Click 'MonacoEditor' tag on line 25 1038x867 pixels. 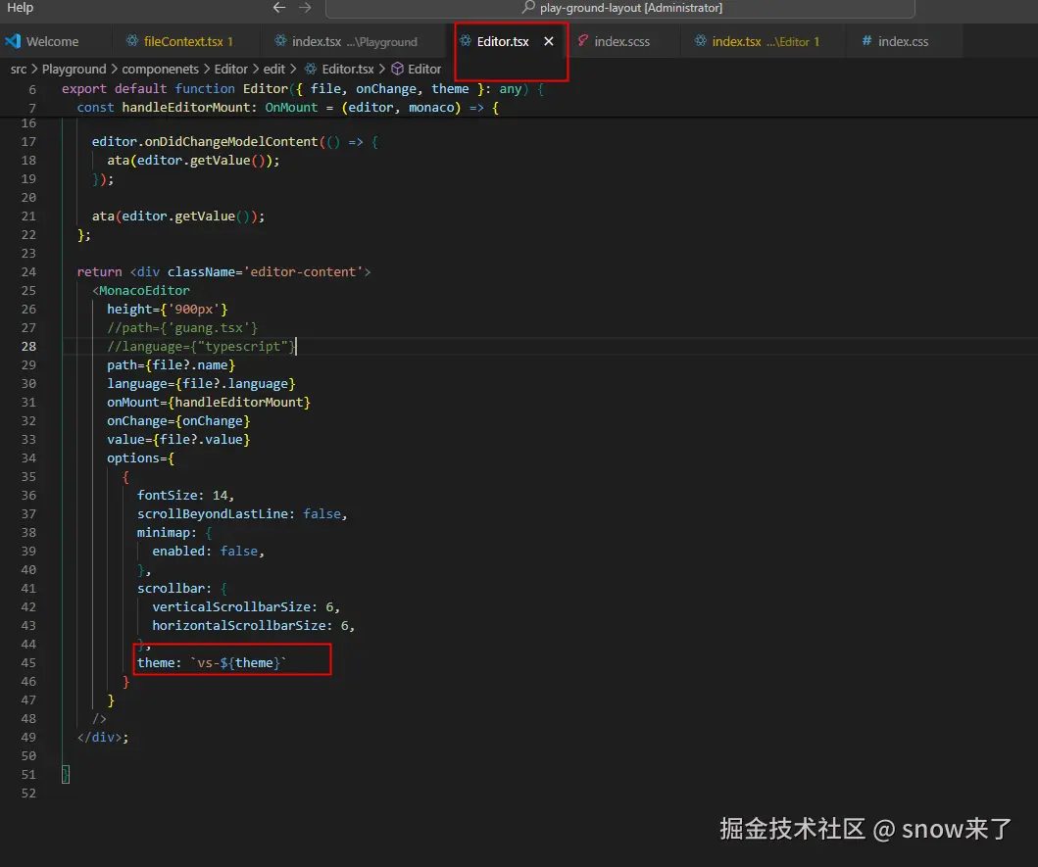(x=144, y=291)
